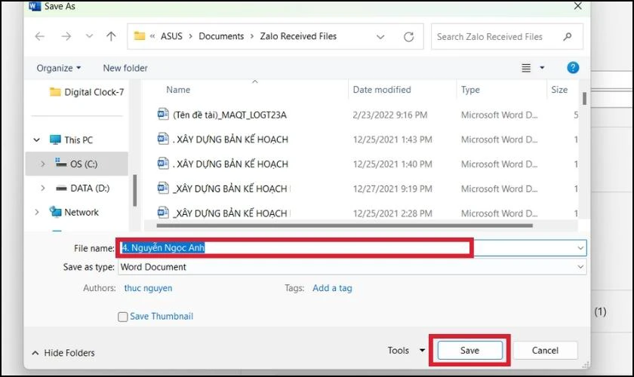Image resolution: width=634 pixels, height=377 pixels.
Task: Expand the DATA (D:) drive node
Action: [42, 188]
